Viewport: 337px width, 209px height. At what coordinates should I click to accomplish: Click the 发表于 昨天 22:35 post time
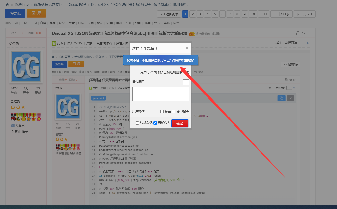click(x=69, y=43)
